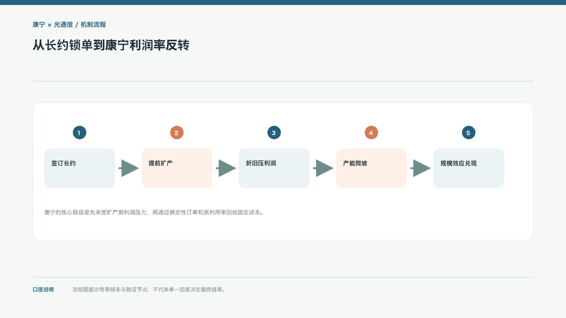Click the sentence starting 康宁的核心假设
This screenshot has width=566, height=318.
pos(154,212)
